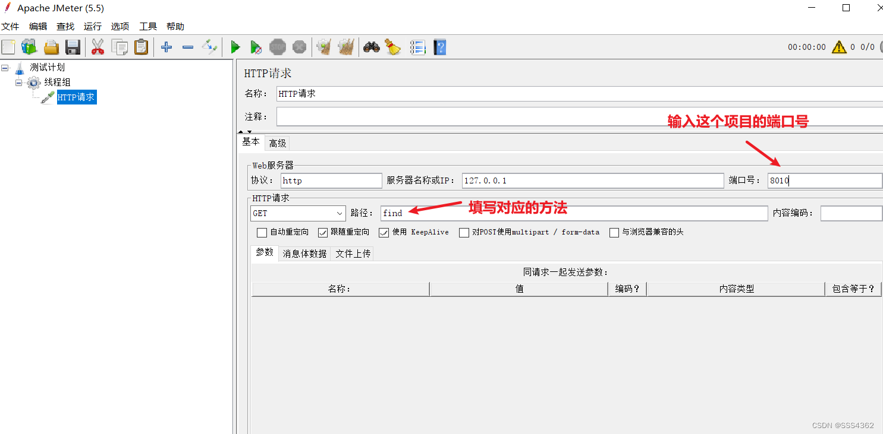Click the New test plan icon

[8, 47]
